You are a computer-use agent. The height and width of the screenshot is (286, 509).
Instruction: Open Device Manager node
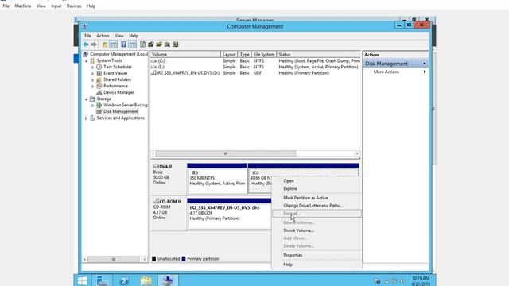(119, 92)
